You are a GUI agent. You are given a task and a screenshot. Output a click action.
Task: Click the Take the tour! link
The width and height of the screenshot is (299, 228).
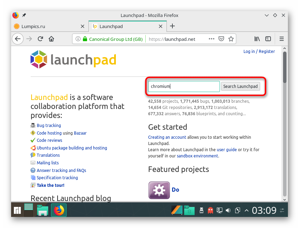[x=51, y=185]
